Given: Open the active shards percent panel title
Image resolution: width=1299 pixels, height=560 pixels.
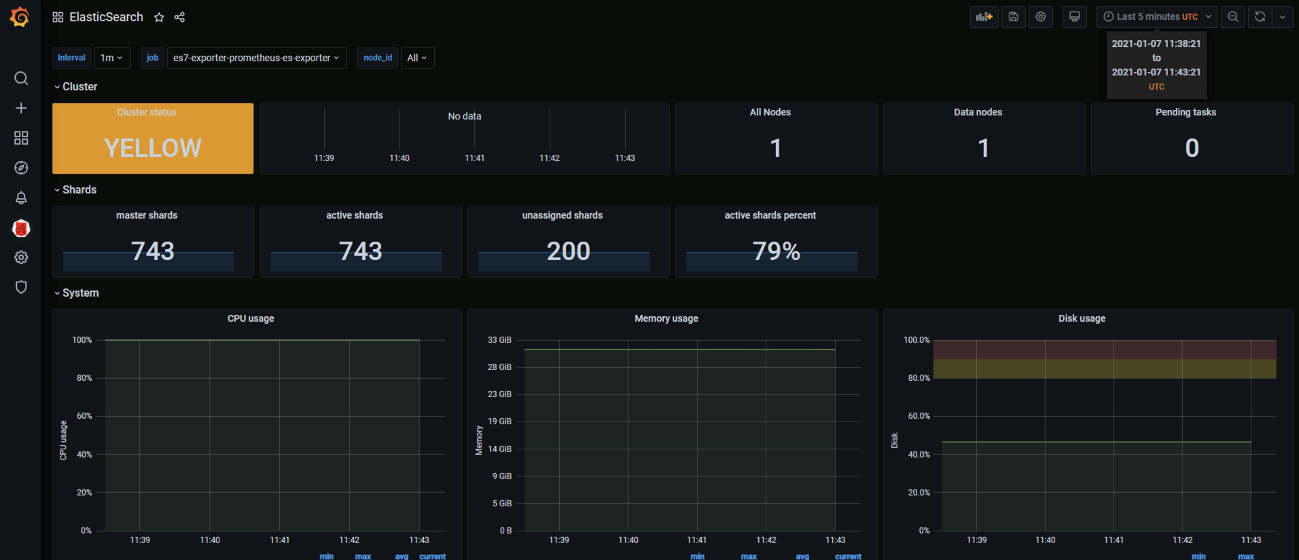Looking at the screenshot, I should tap(770, 215).
